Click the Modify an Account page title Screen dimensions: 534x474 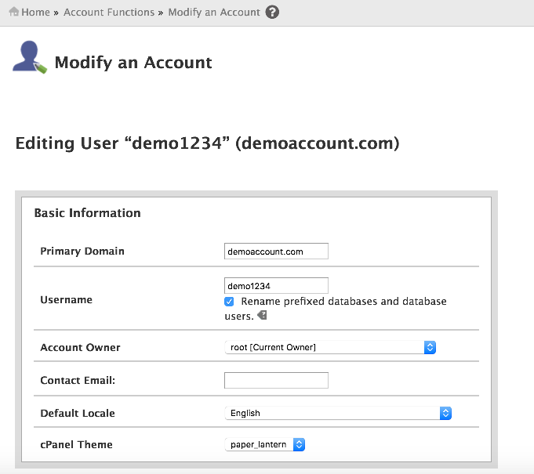(x=133, y=63)
